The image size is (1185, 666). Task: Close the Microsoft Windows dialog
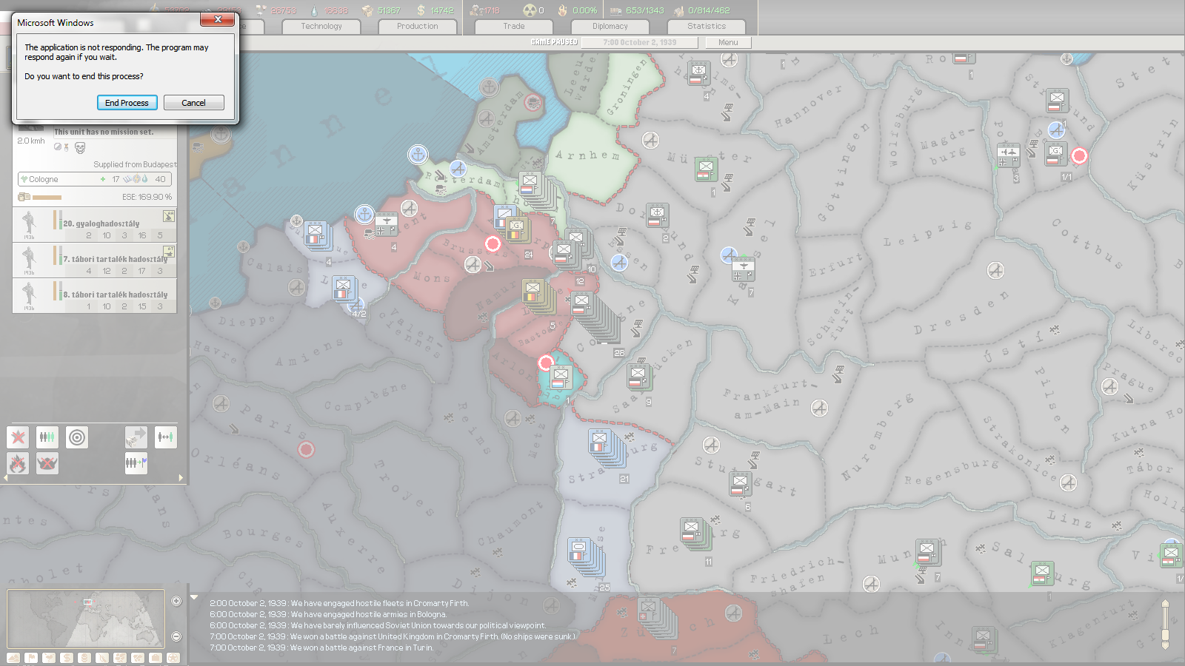[x=218, y=20]
